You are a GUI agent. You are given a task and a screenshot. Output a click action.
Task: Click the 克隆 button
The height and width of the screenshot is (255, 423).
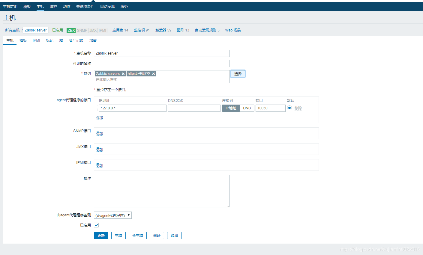(x=118, y=236)
